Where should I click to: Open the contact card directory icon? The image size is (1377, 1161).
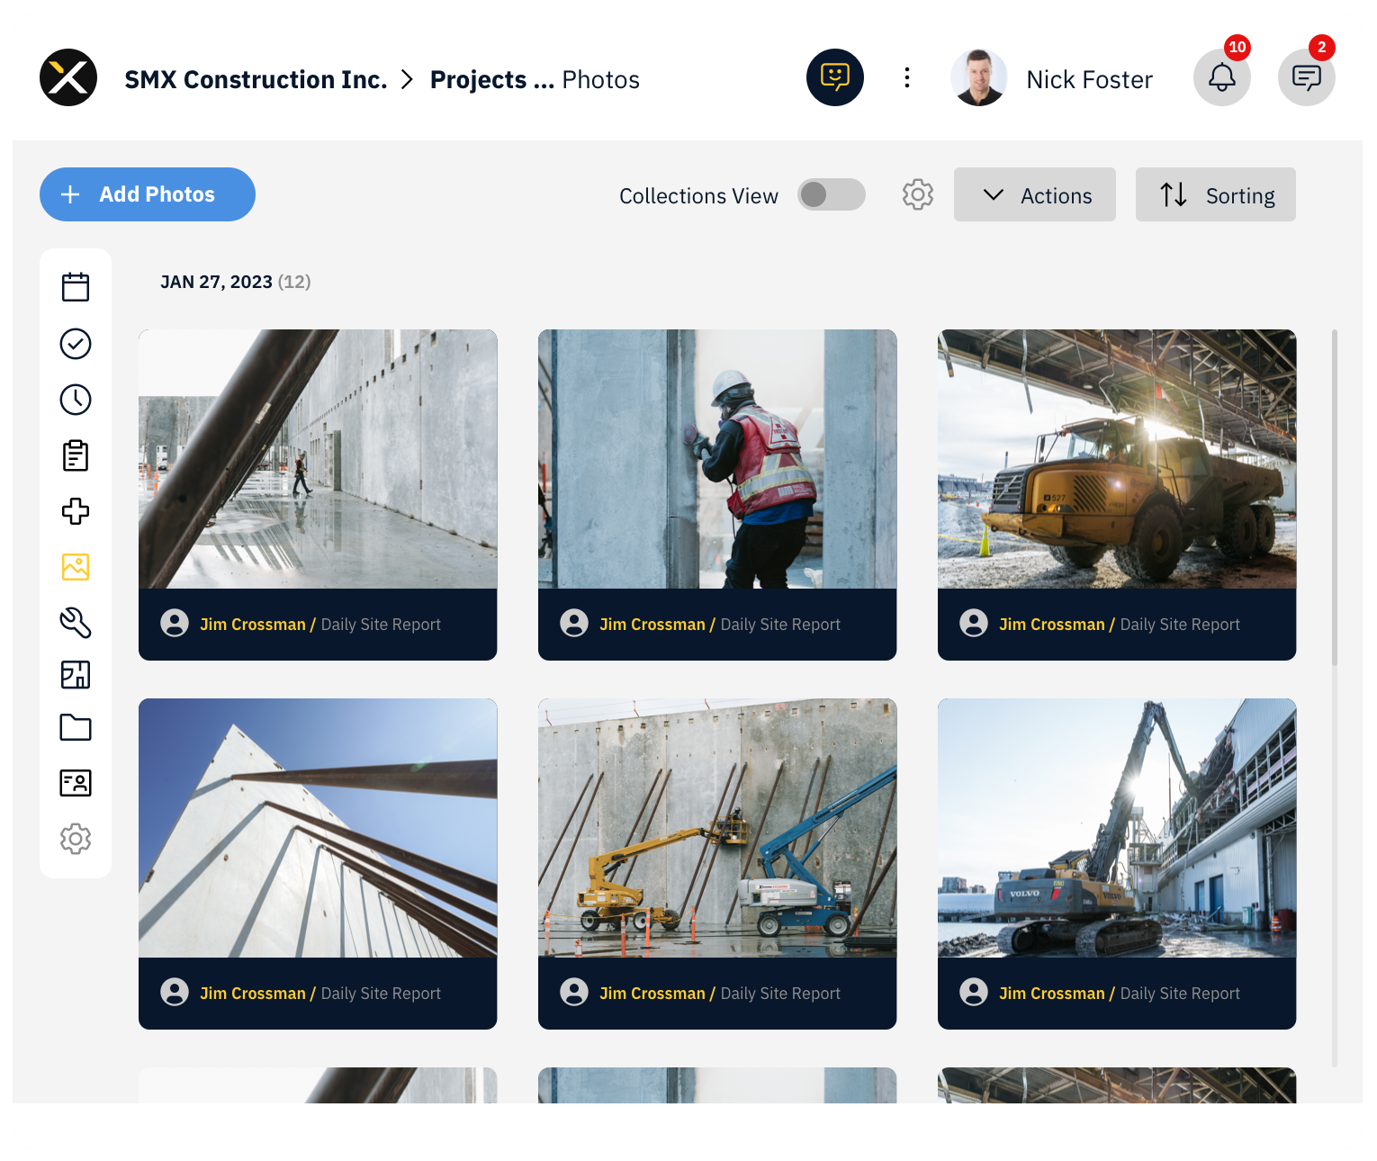(x=76, y=783)
